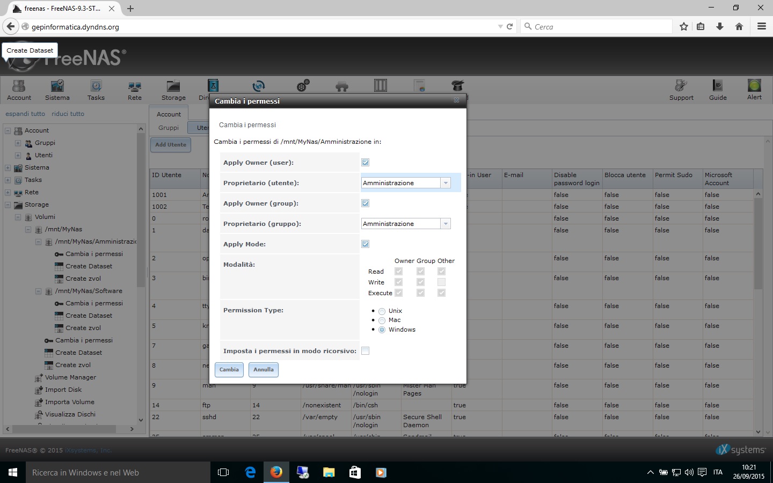
Task: Launch Edge from taskbar
Action: click(250, 472)
